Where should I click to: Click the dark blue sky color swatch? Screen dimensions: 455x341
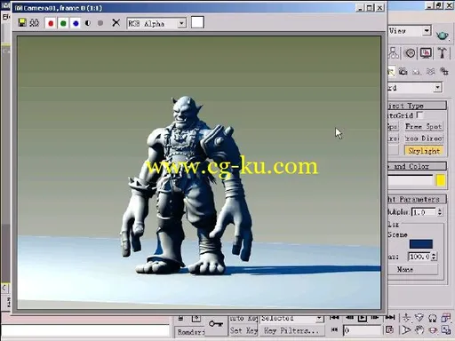tap(420, 244)
